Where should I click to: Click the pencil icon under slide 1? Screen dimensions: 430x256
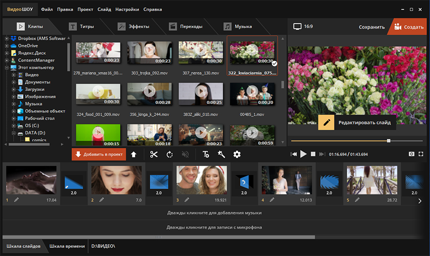pos(16,200)
